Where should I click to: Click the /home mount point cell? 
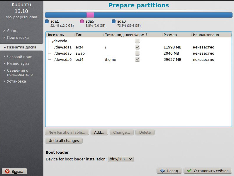pos(111,60)
